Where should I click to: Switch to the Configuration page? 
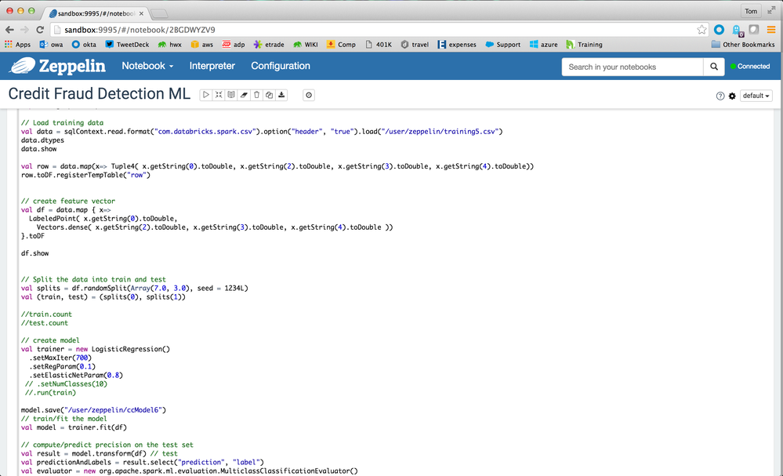[280, 66]
